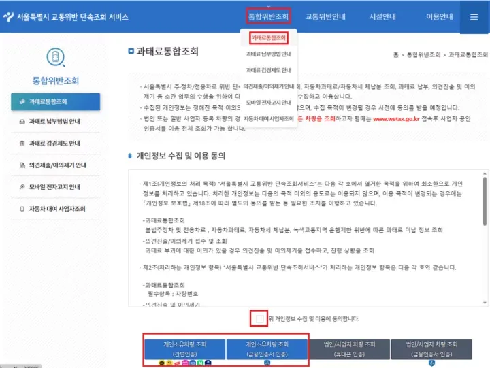Click the terms box scroll down arrow
The image size is (490, 368).
coord(485,303)
